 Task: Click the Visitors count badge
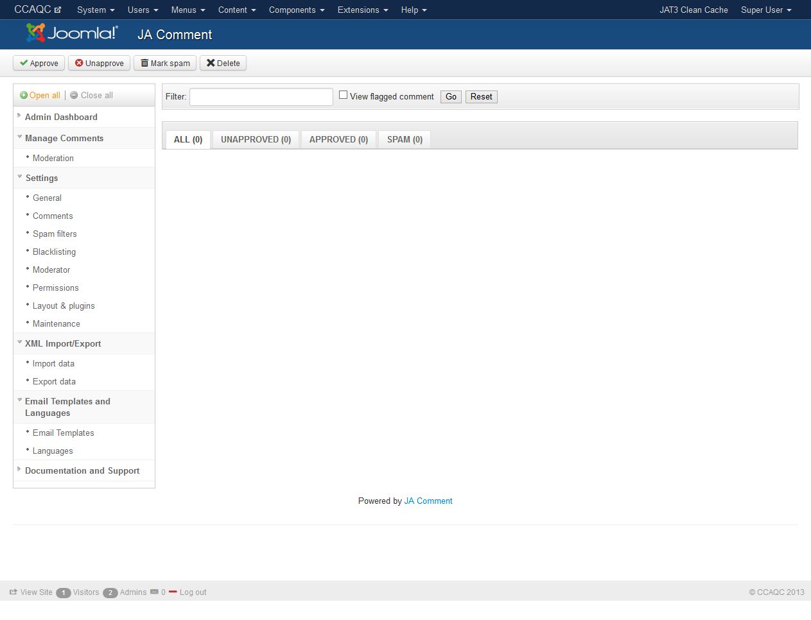pos(64,592)
